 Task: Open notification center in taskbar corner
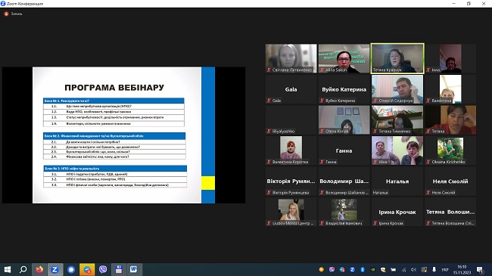tap(480, 269)
